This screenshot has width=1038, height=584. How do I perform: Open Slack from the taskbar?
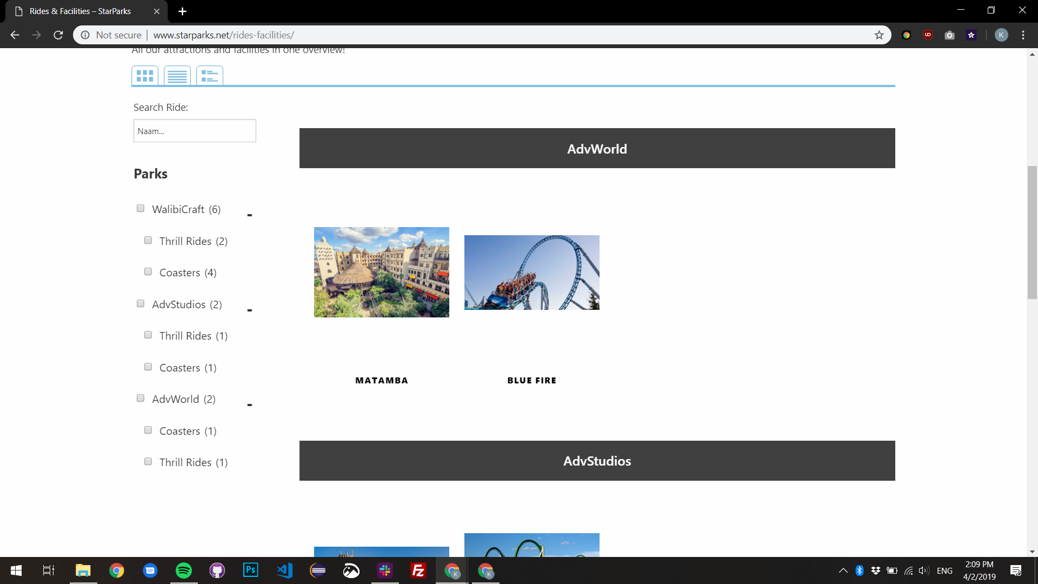[385, 570]
